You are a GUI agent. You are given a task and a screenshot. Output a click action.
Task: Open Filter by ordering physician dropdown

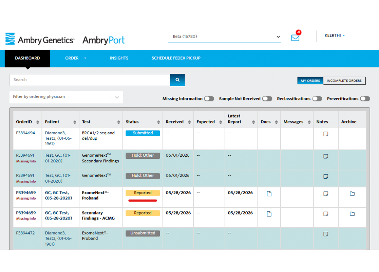coord(66,97)
